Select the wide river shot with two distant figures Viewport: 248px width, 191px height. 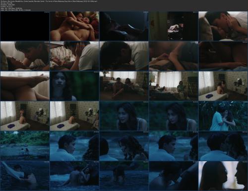pos(25,146)
